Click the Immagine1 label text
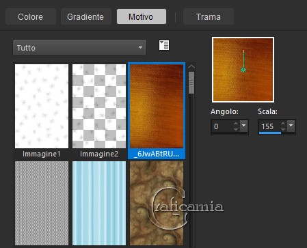Viewport: 307px width, 248px height. (x=42, y=154)
